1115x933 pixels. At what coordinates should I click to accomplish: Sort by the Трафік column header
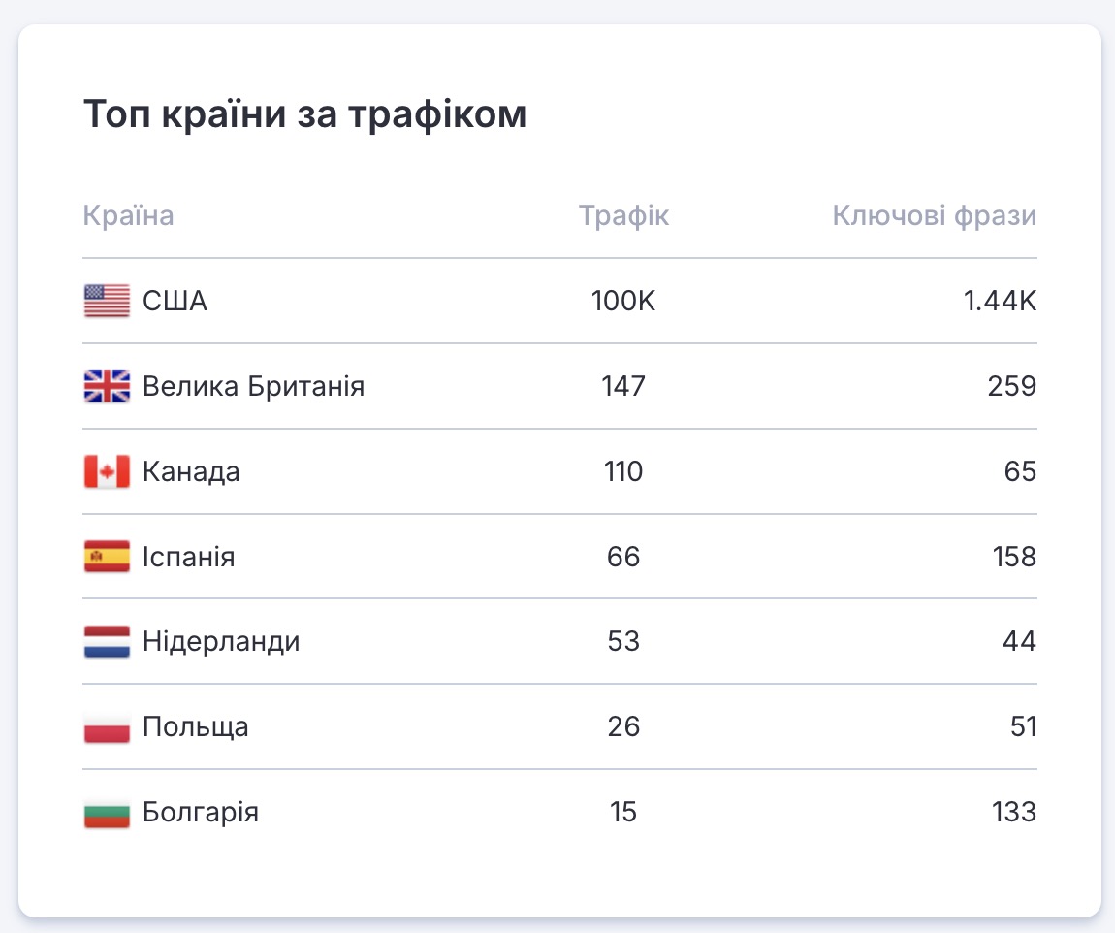pos(623,215)
